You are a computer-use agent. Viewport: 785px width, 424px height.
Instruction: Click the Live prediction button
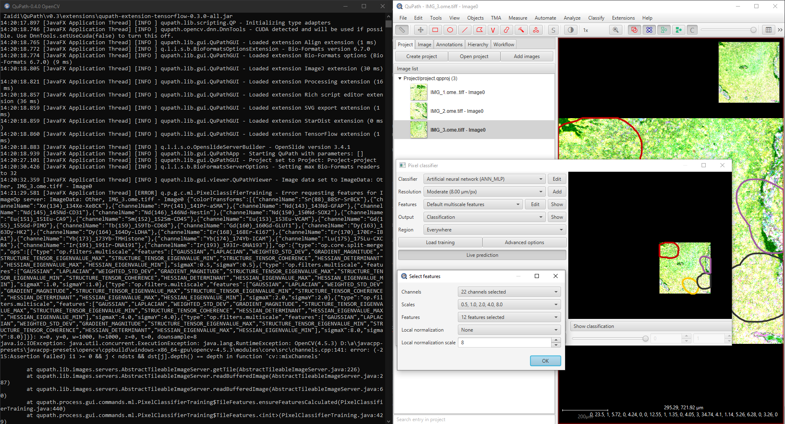(x=482, y=255)
